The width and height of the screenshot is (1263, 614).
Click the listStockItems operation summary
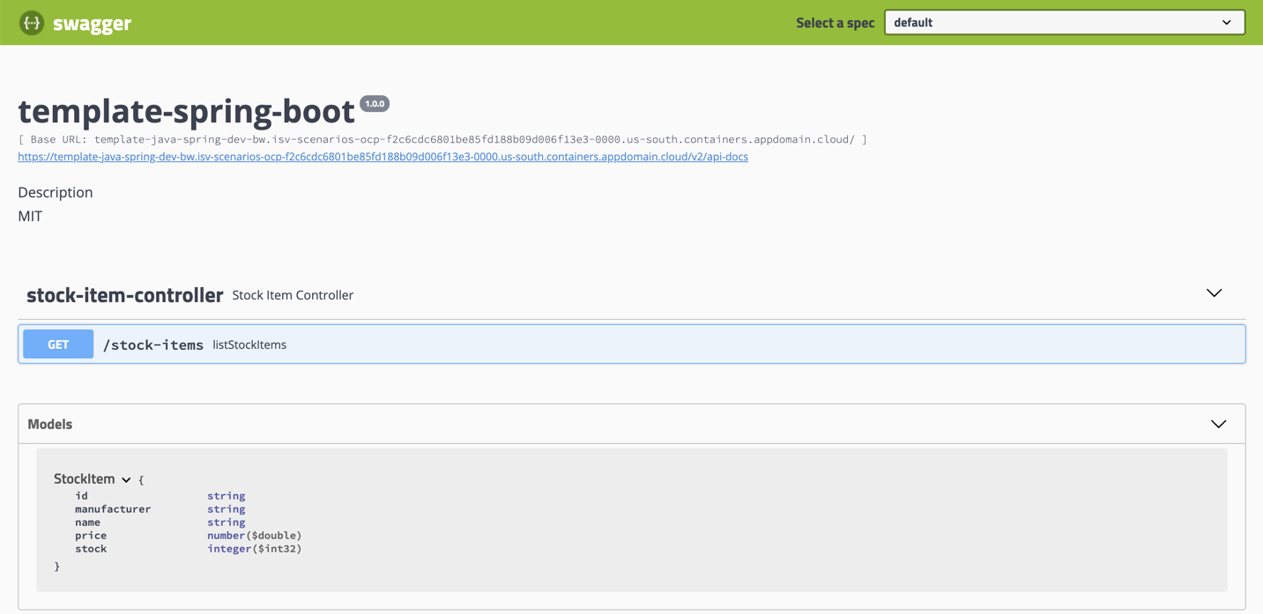249,344
